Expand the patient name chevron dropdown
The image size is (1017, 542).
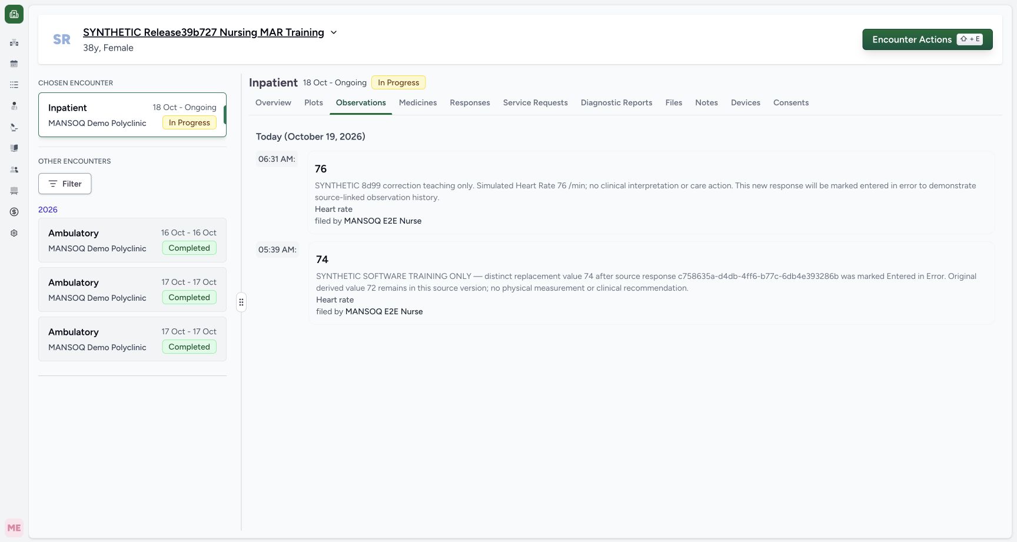pyautogui.click(x=334, y=32)
